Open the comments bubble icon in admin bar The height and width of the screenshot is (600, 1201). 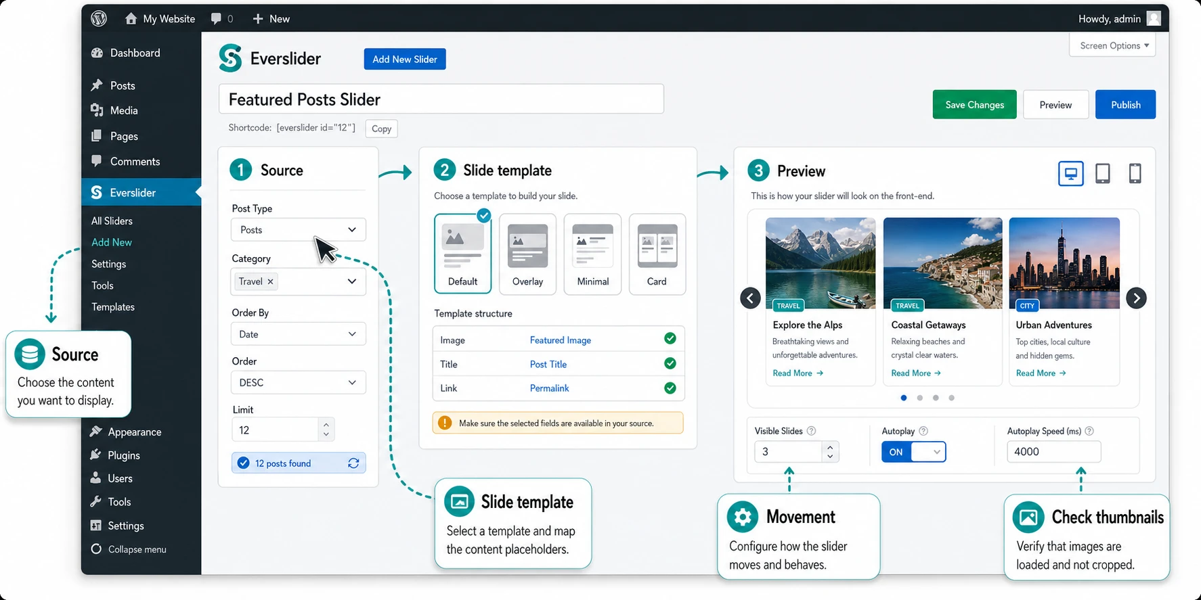click(216, 18)
